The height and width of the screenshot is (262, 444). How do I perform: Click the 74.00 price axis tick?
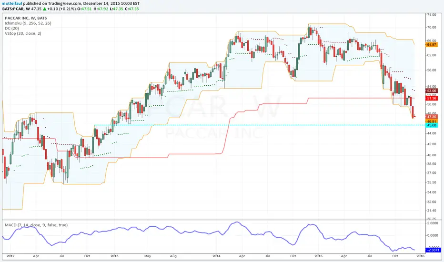432,15
